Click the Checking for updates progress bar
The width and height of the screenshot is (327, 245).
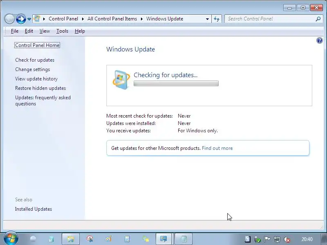coord(176,83)
